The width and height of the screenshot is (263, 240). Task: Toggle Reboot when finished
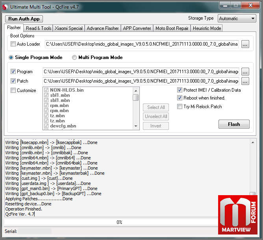180,98
